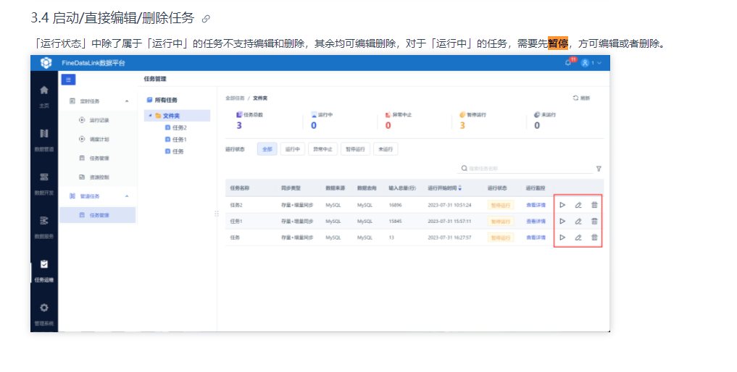The height and width of the screenshot is (372, 737).
Task: Start the last 任务 row's play icon
Action: (x=562, y=237)
